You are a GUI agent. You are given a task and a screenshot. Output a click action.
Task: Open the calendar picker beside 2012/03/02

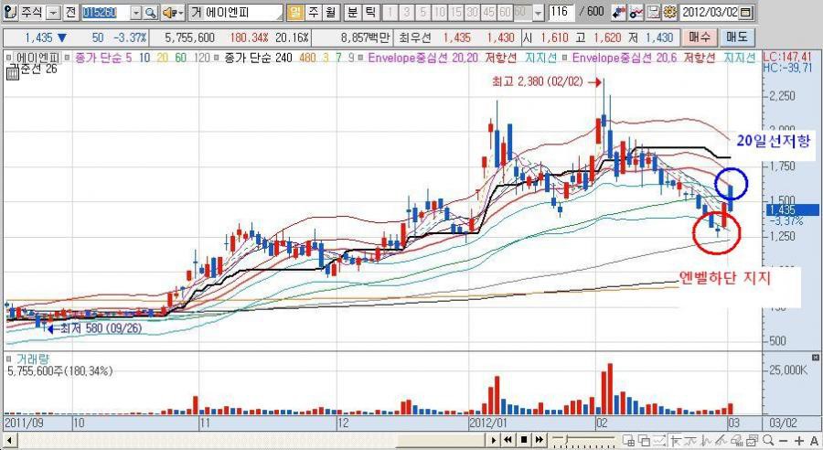point(746,13)
